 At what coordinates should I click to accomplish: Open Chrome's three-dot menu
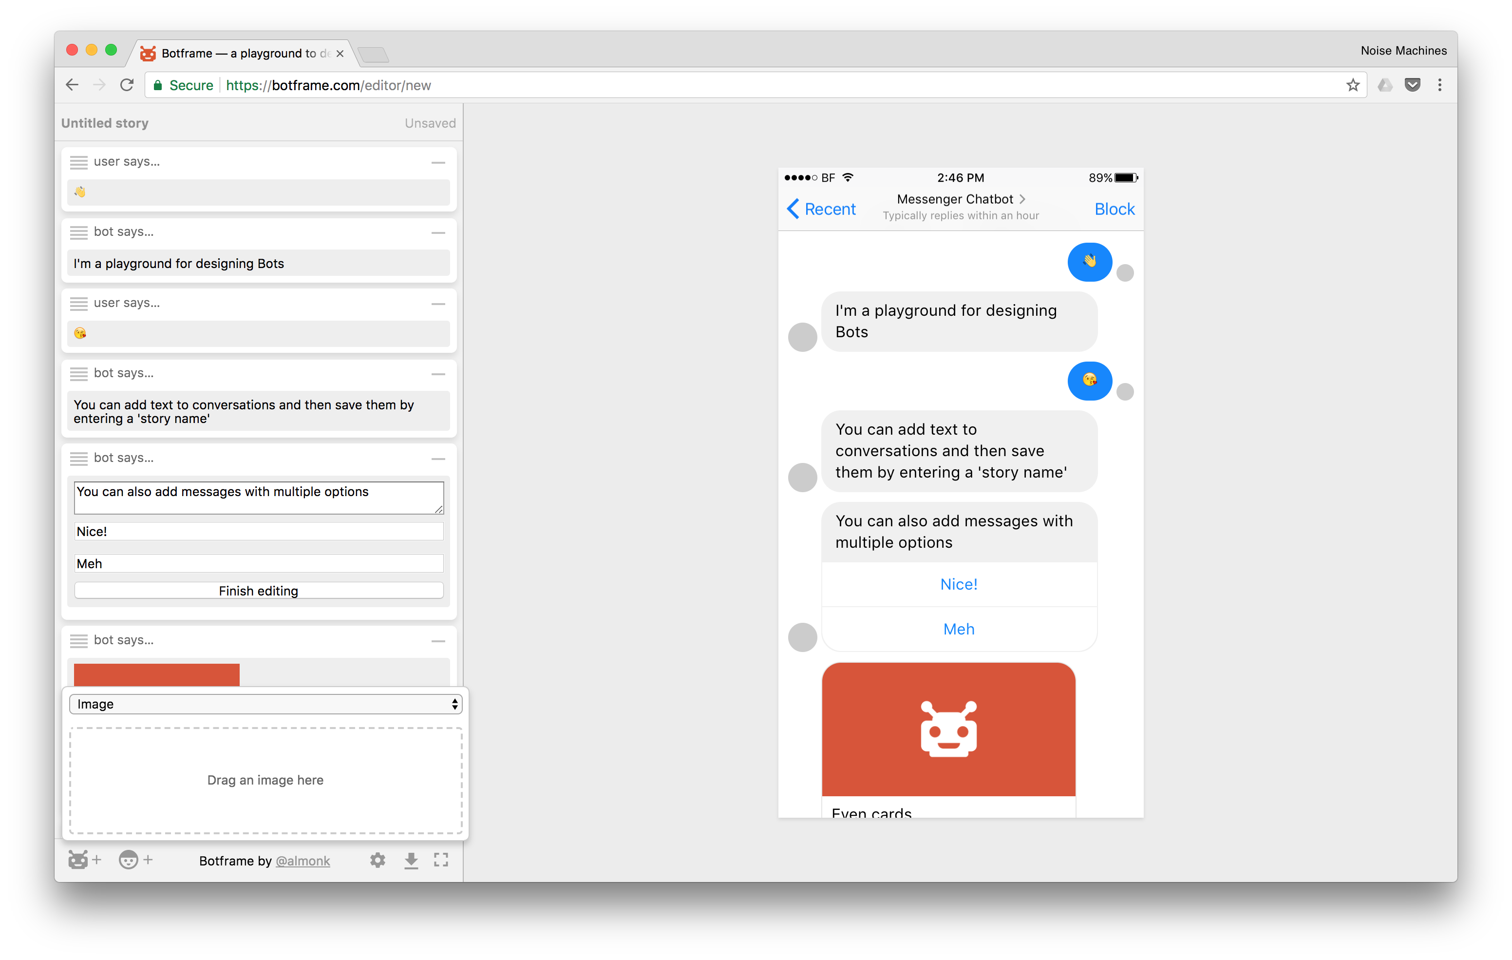(1440, 85)
